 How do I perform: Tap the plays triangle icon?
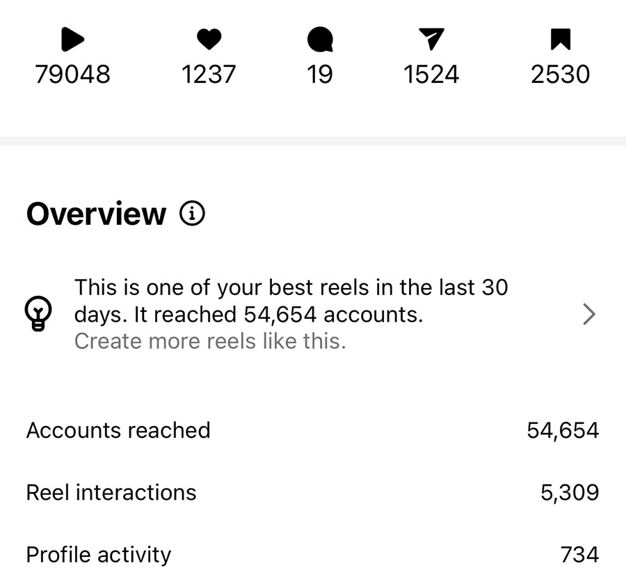[x=72, y=40]
